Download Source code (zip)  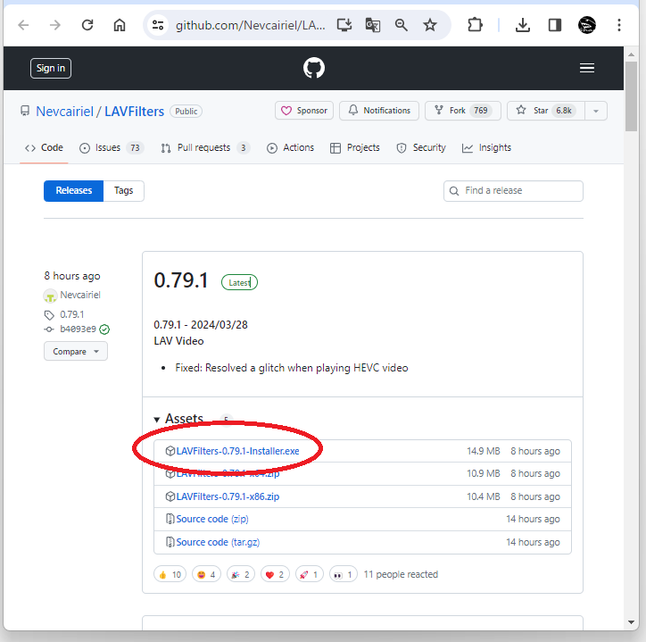pos(212,519)
